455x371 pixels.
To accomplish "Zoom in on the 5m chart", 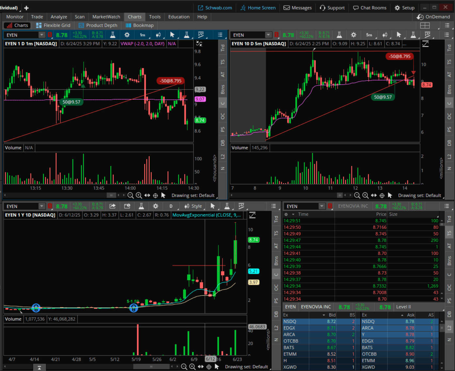I will click(x=366, y=195).
